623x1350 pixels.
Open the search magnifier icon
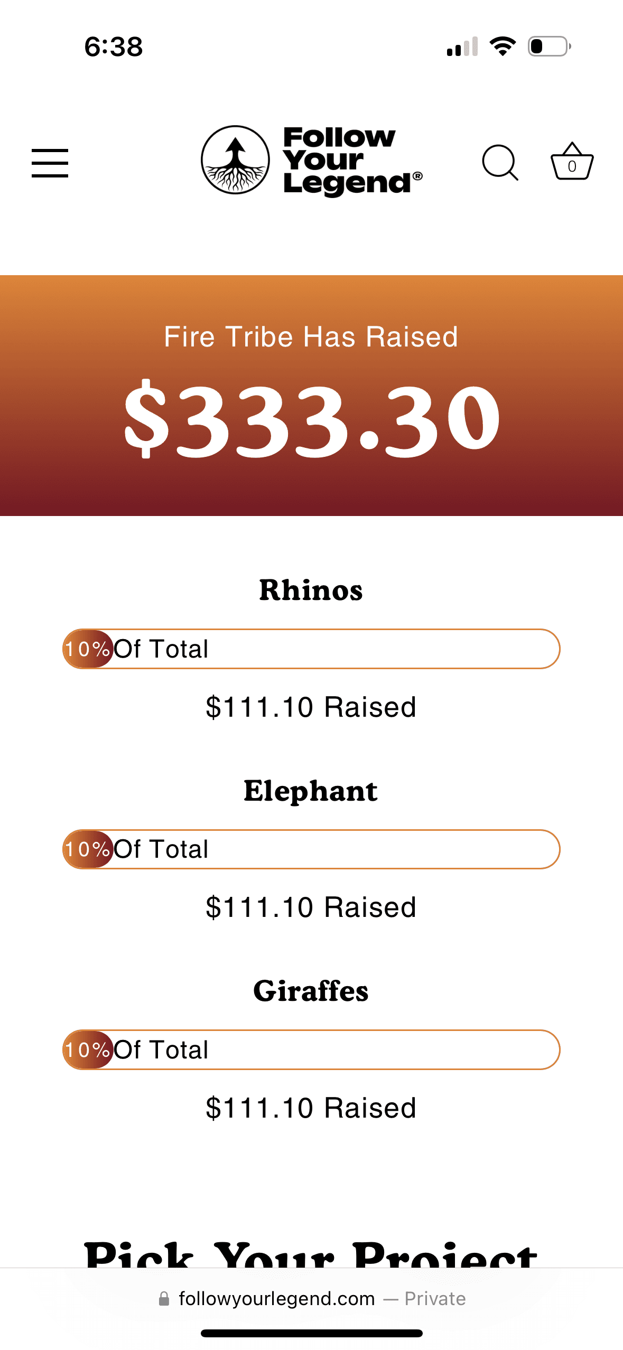(x=499, y=163)
